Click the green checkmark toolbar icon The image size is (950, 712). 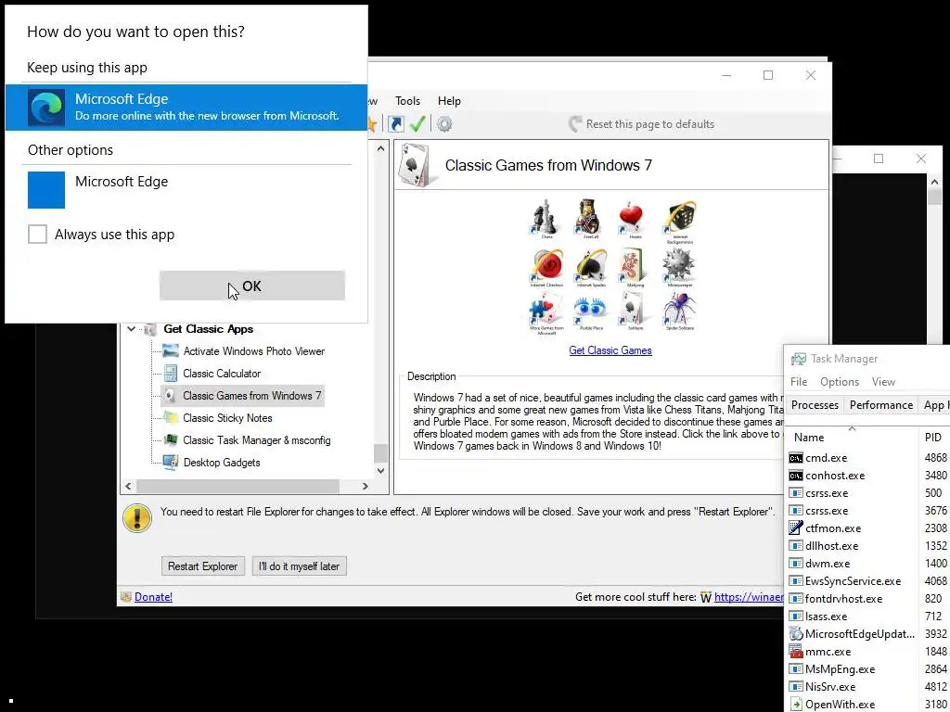click(x=417, y=124)
